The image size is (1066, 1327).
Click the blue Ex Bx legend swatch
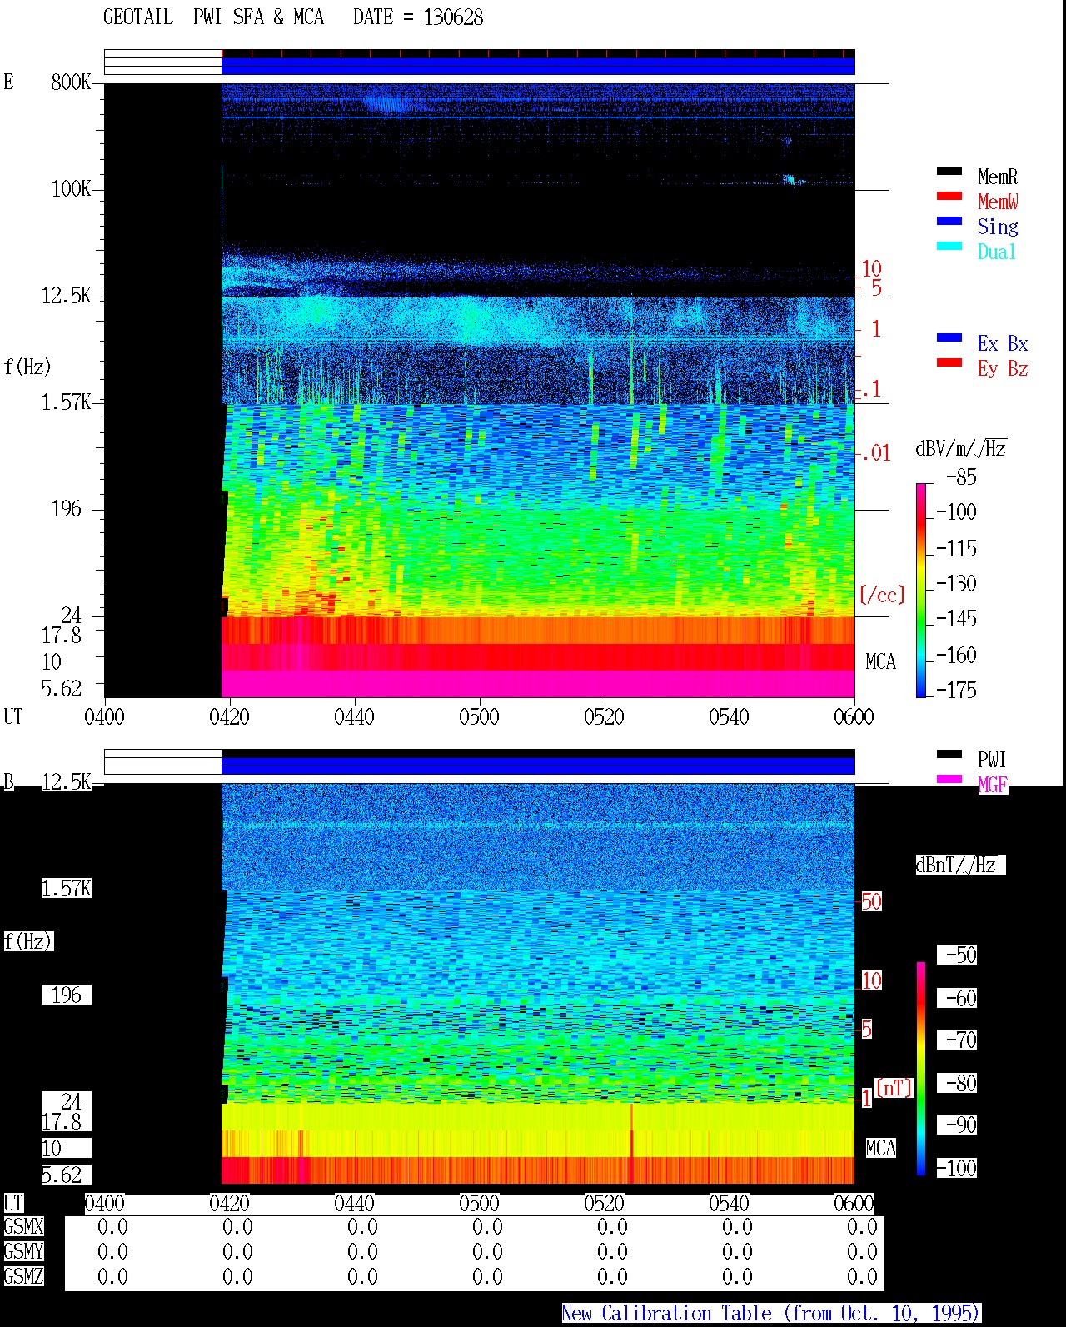coord(949,338)
